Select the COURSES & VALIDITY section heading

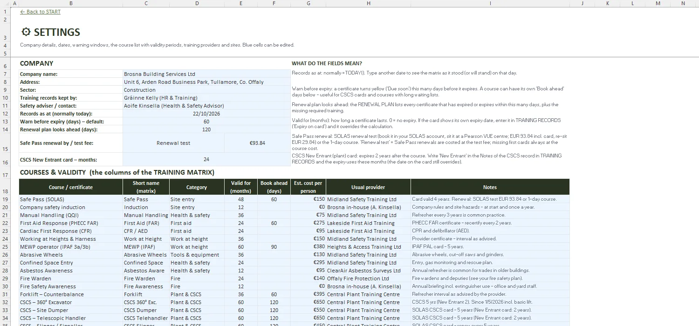[x=117, y=172]
